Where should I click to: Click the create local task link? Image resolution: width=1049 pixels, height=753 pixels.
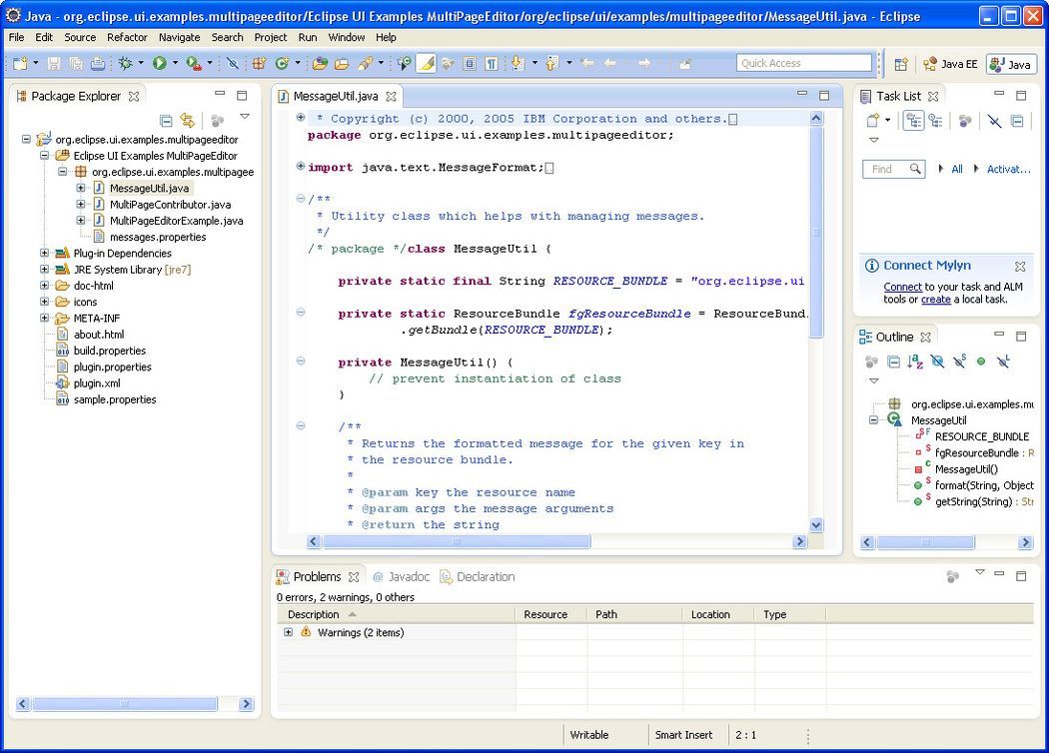pyautogui.click(x=935, y=300)
